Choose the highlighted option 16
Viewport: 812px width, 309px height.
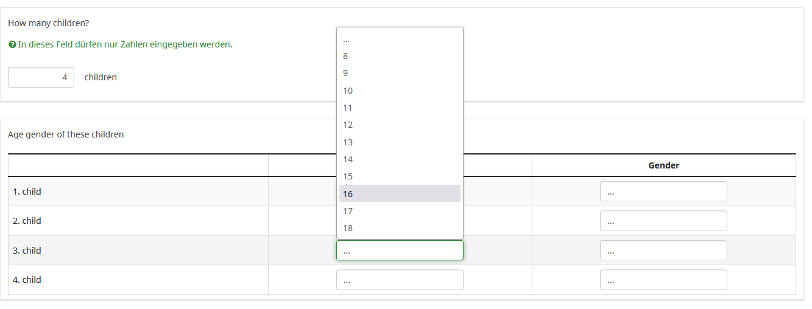coord(400,194)
